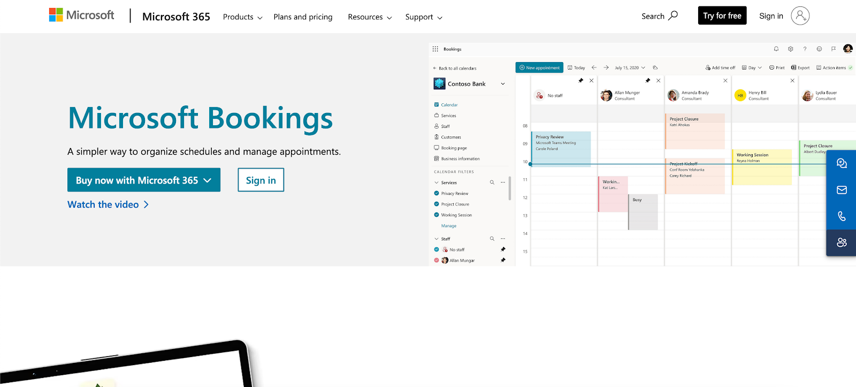
Task: Open more options for Staff filter
Action: pos(503,239)
